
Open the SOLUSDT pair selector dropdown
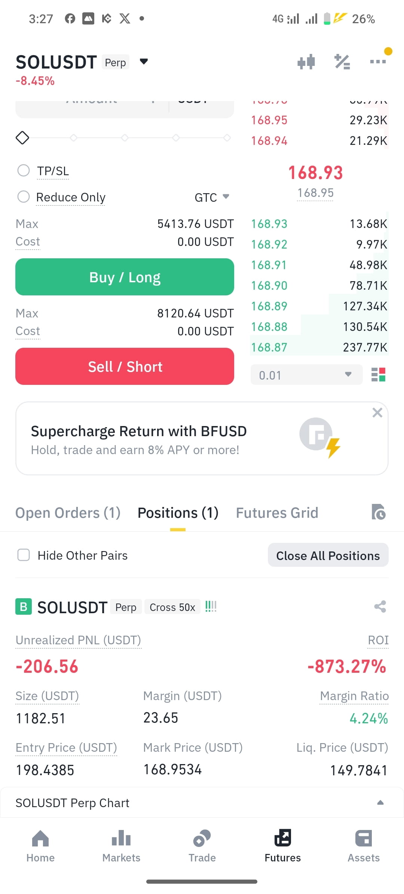[144, 61]
